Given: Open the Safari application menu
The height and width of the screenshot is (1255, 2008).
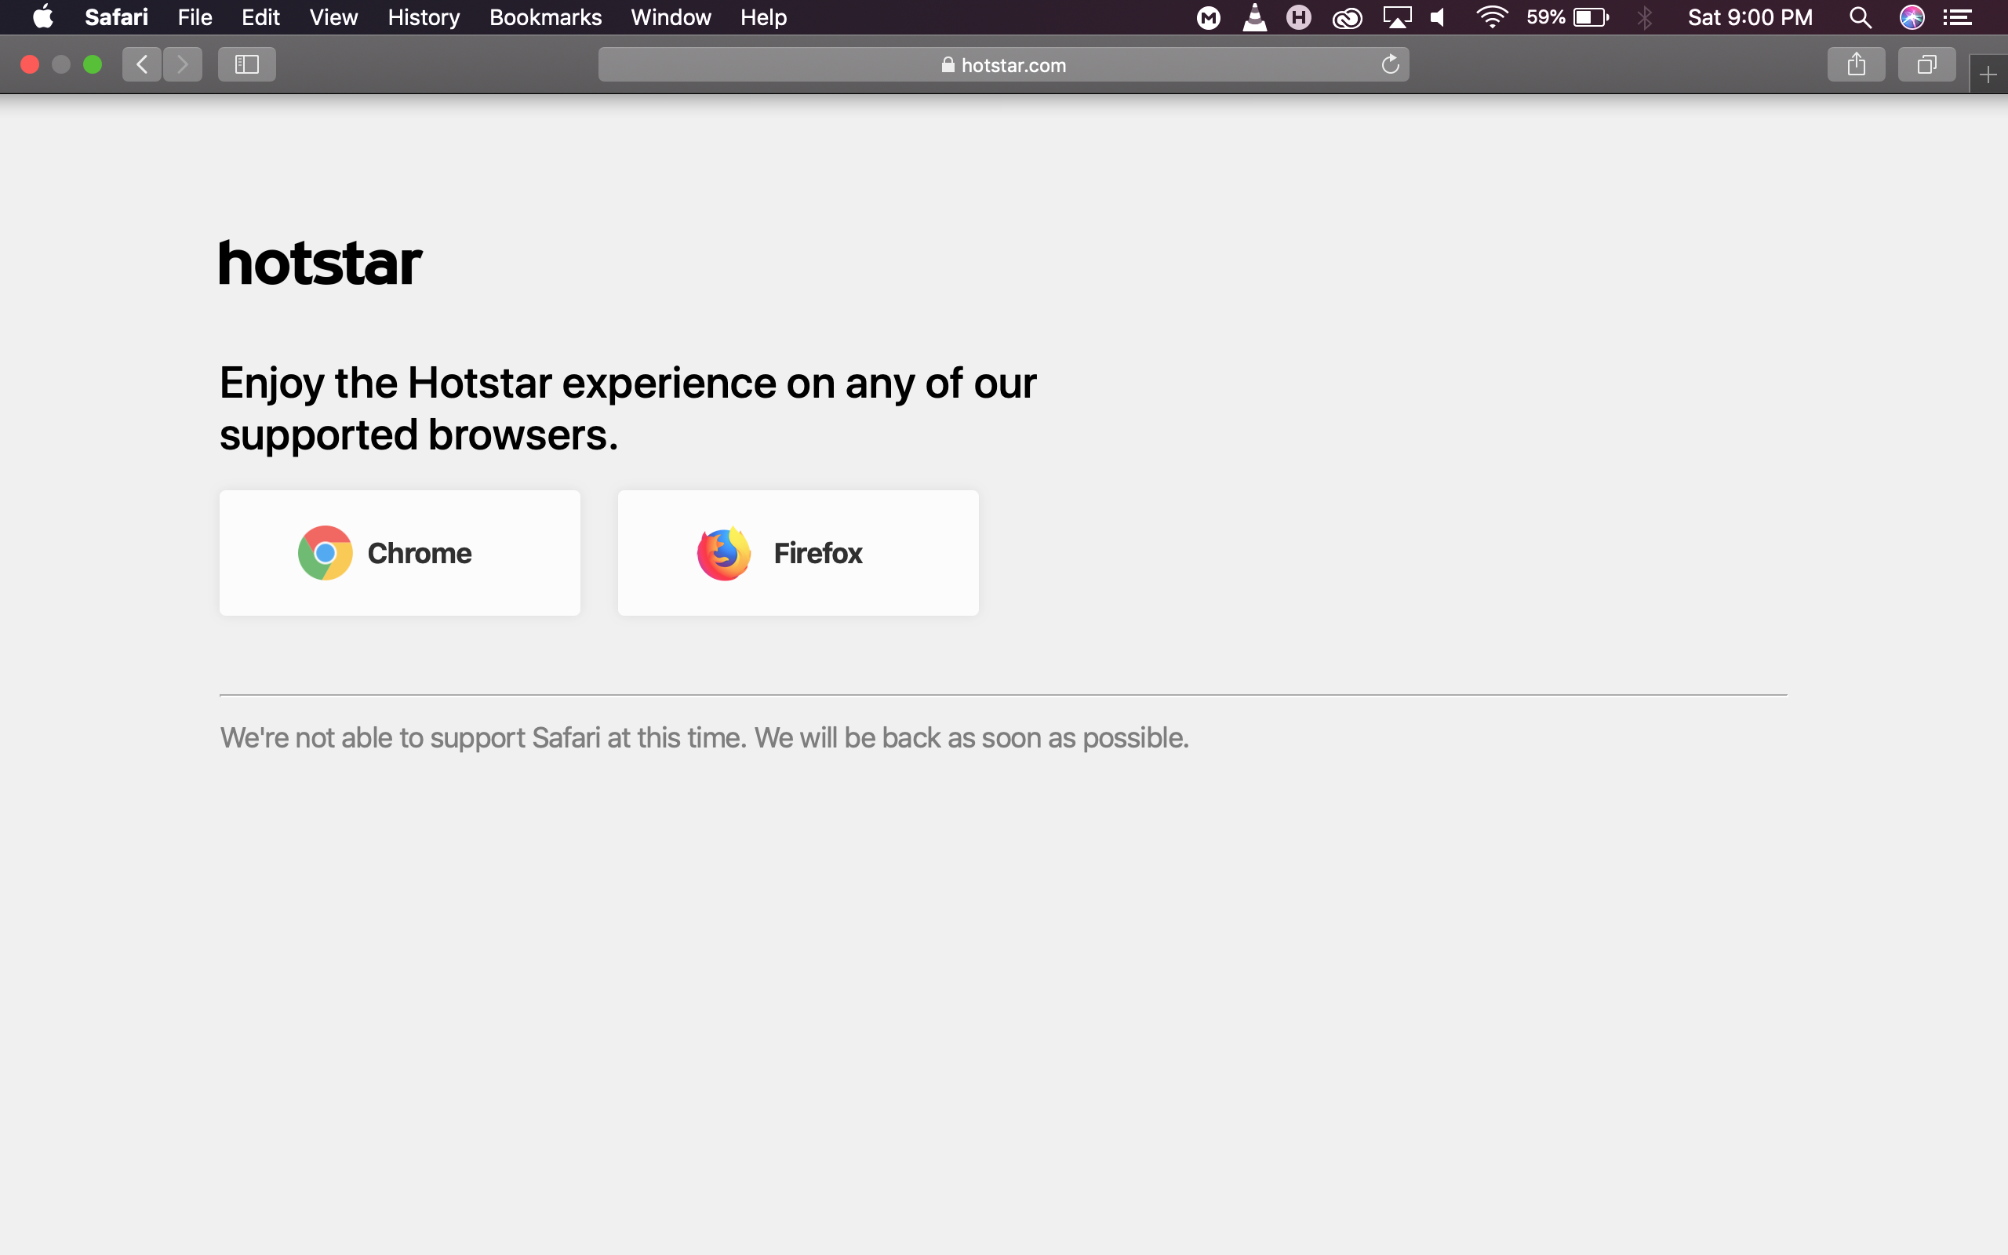Looking at the screenshot, I should [116, 17].
